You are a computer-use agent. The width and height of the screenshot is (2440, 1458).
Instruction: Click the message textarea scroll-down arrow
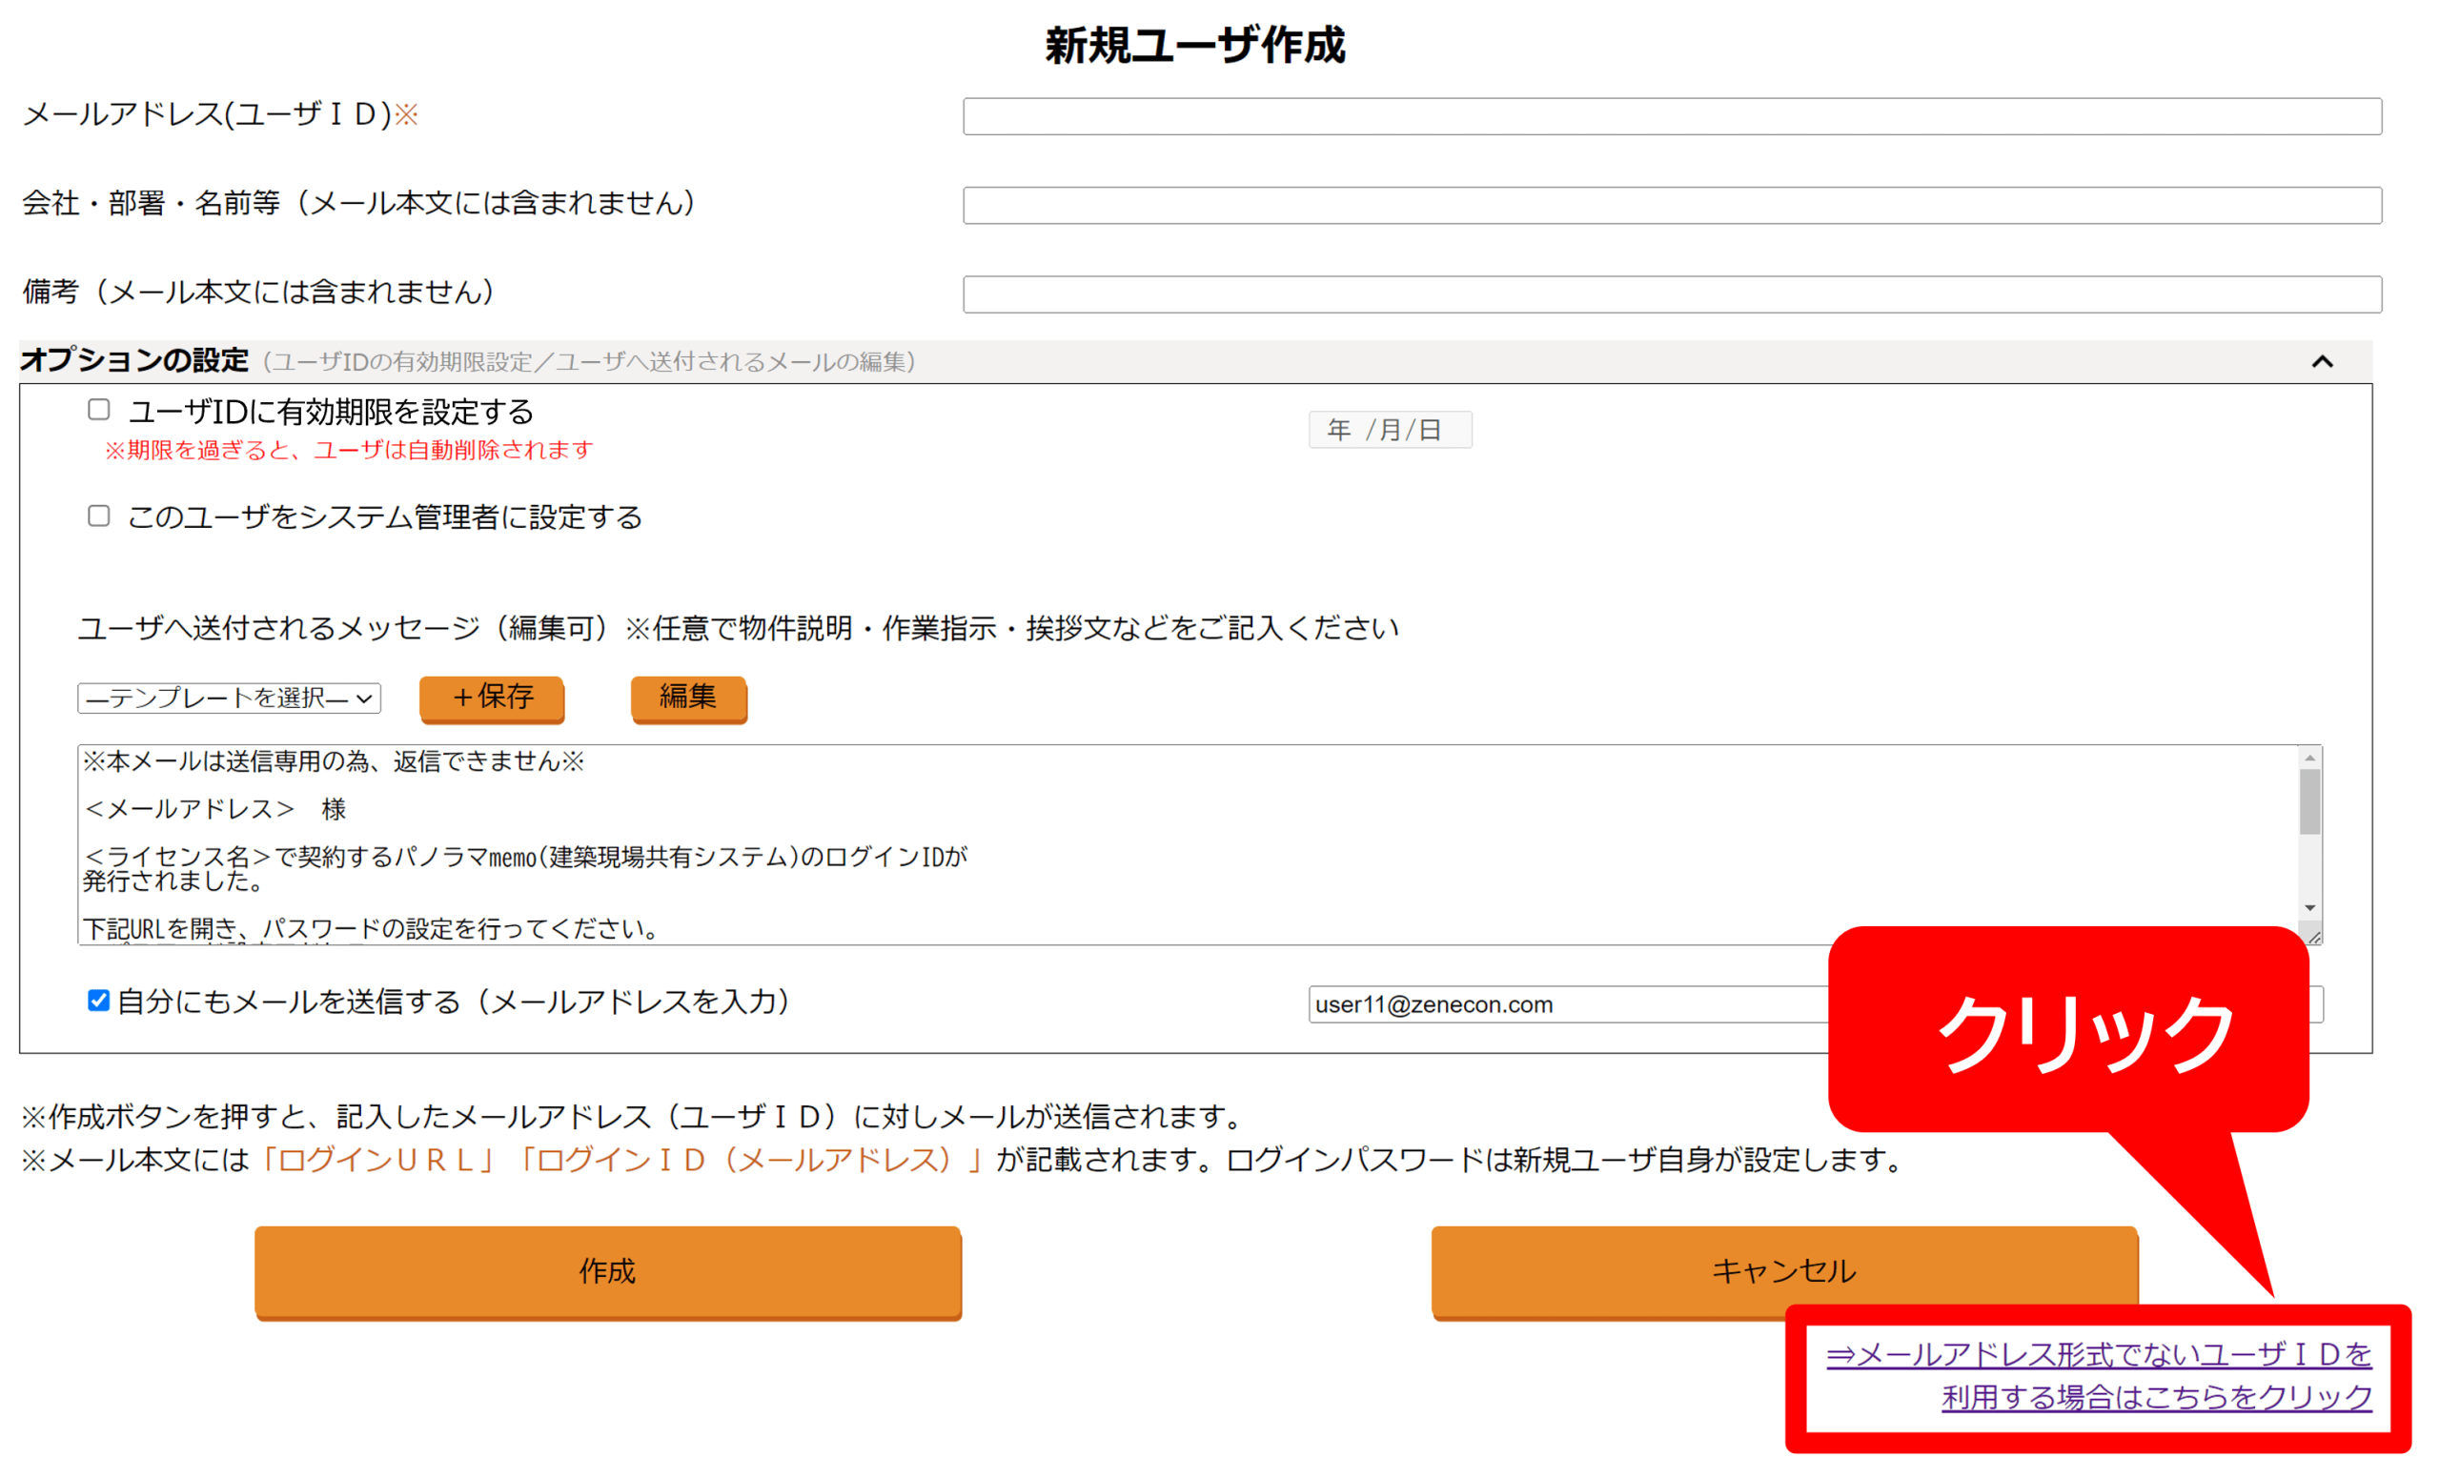pos(2309,908)
